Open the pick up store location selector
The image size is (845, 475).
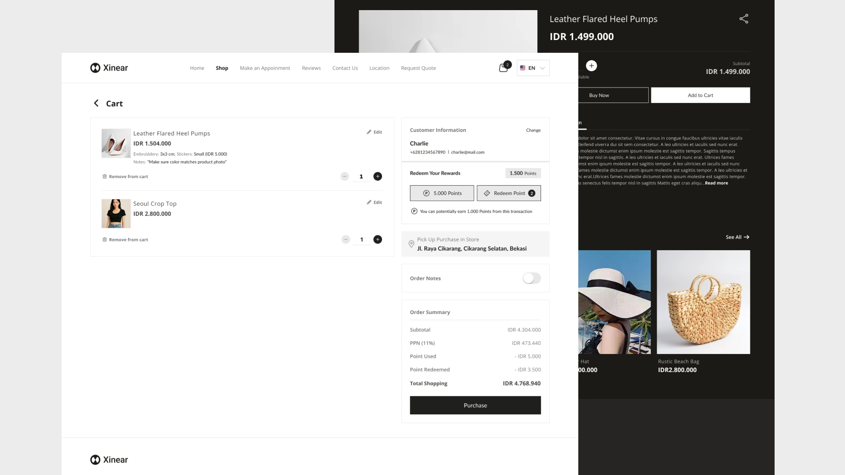click(x=475, y=244)
